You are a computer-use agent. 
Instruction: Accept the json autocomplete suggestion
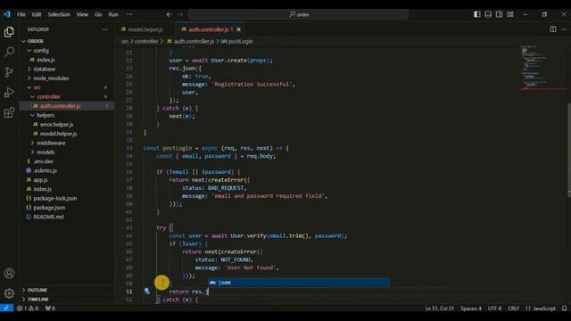[299, 283]
